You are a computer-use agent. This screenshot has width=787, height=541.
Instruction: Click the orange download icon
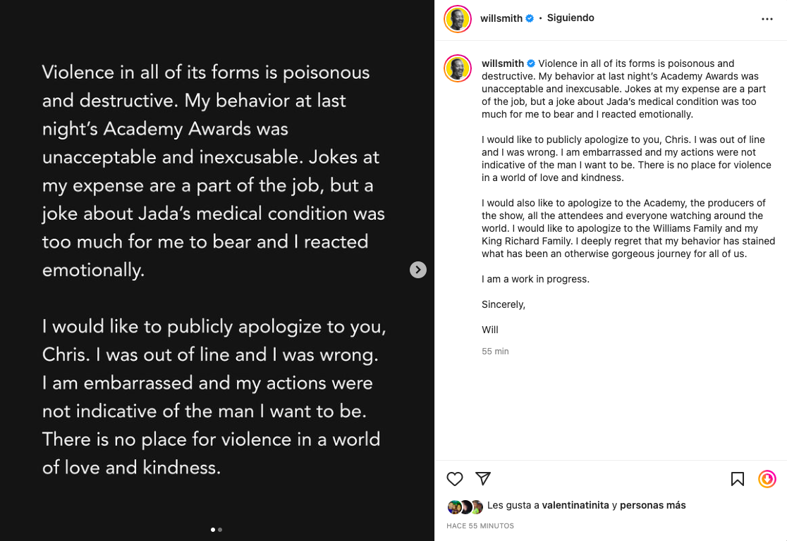coord(767,479)
